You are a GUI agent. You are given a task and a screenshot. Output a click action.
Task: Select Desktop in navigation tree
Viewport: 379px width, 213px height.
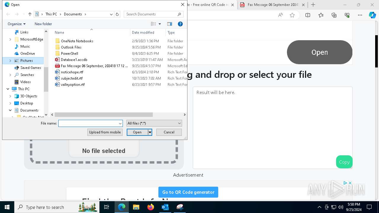(27, 103)
